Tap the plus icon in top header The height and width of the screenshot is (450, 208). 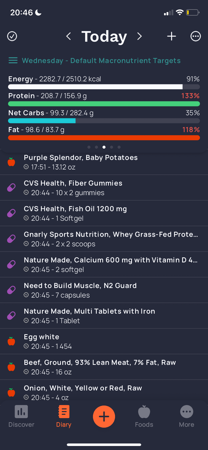click(172, 36)
